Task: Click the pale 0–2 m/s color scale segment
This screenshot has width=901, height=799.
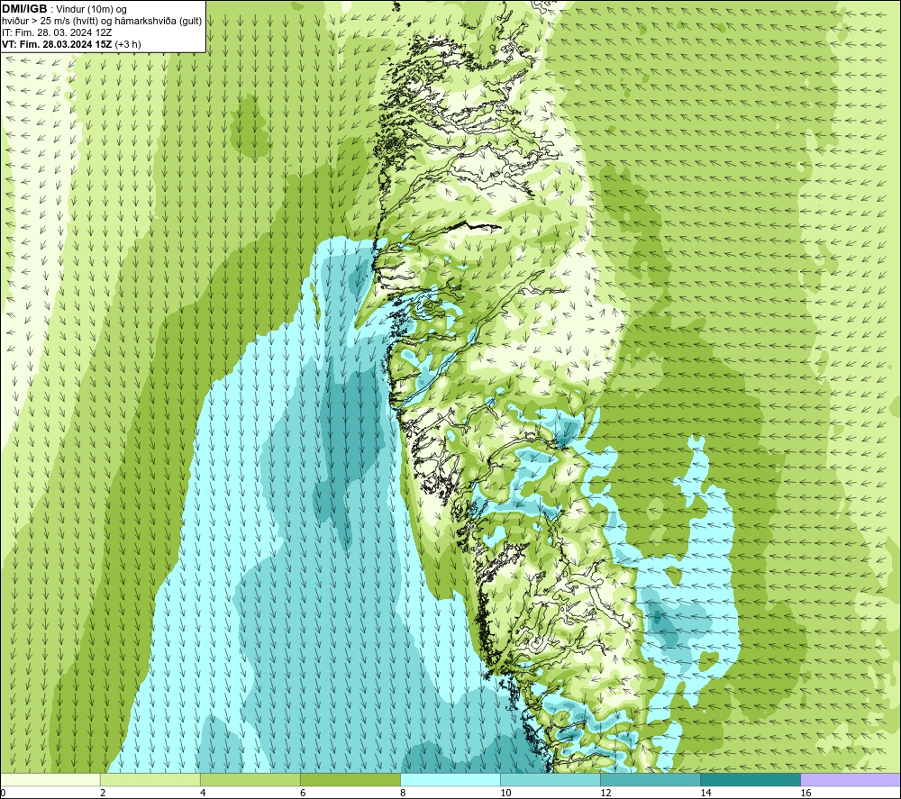Action: [50, 780]
